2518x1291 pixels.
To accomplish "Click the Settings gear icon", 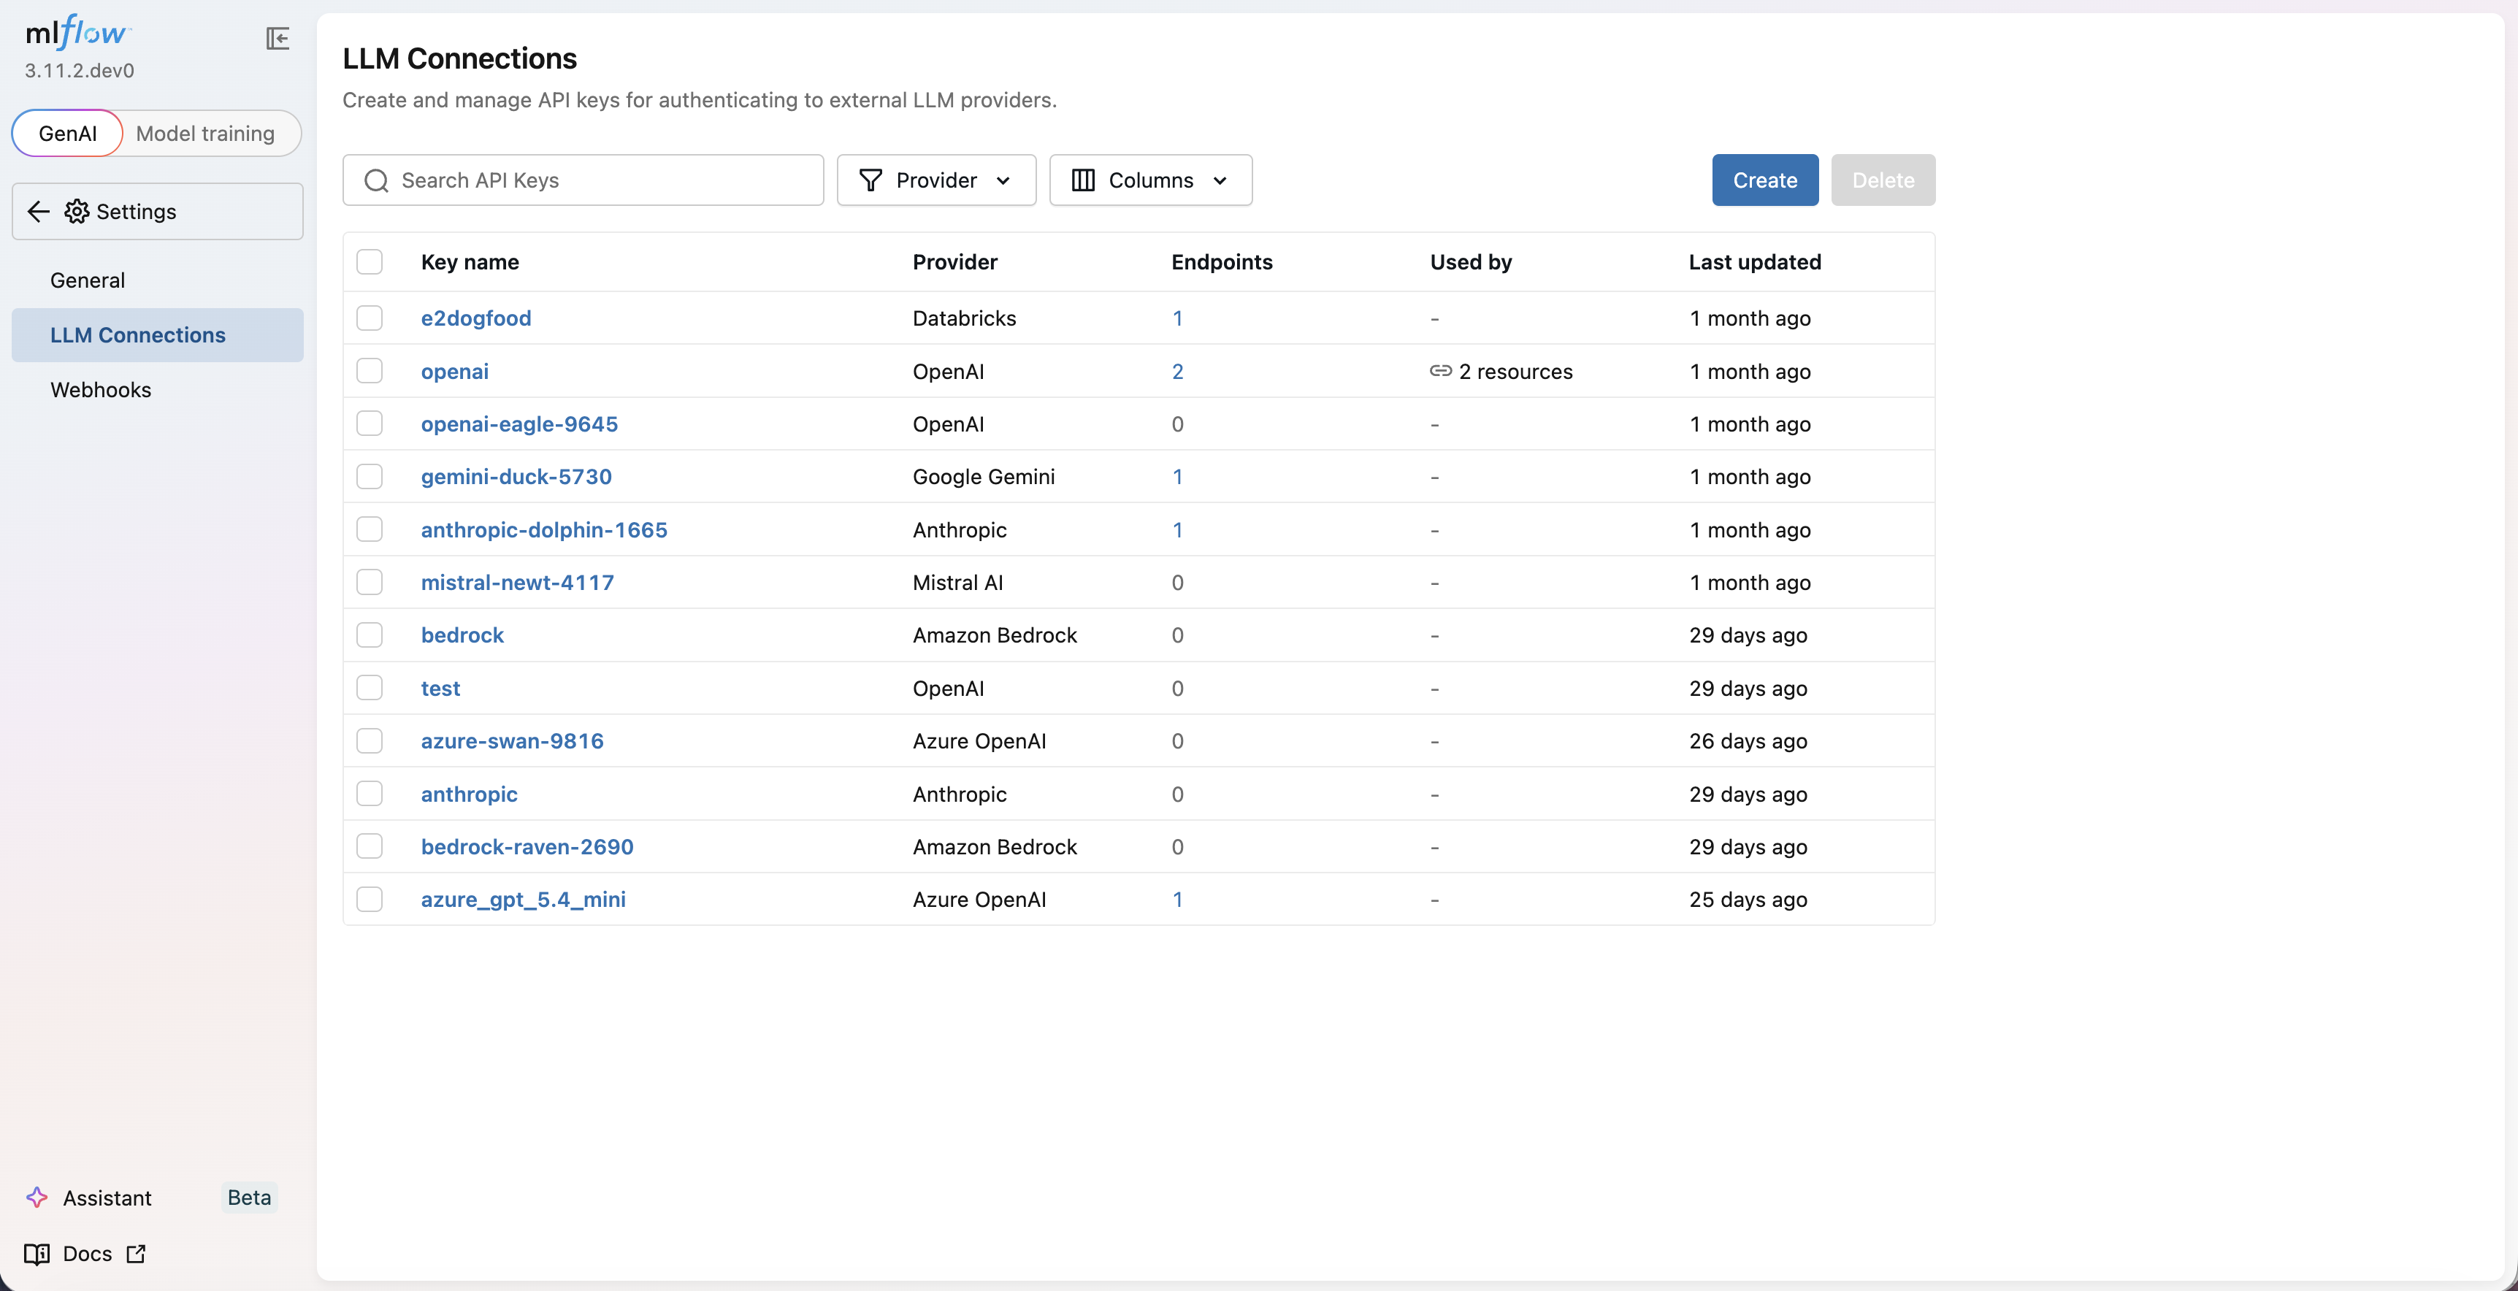I will 76,211.
